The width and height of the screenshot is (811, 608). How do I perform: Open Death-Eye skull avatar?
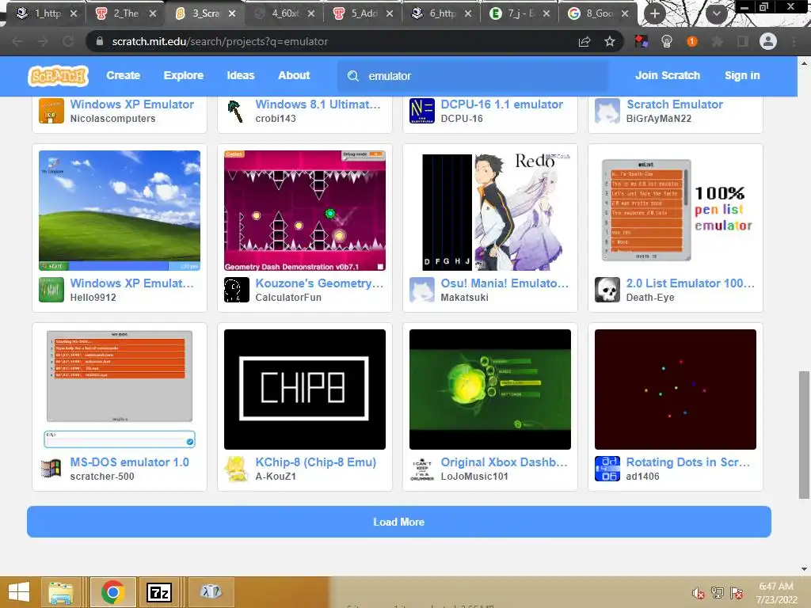point(607,290)
